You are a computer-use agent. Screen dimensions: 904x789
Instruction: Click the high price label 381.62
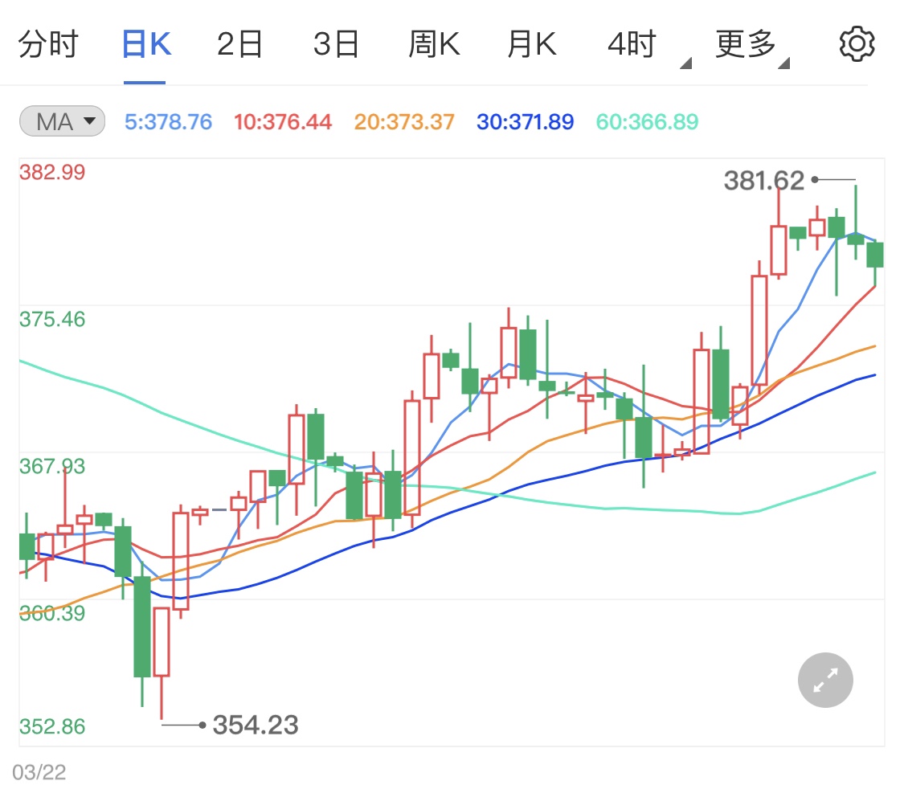[764, 181]
